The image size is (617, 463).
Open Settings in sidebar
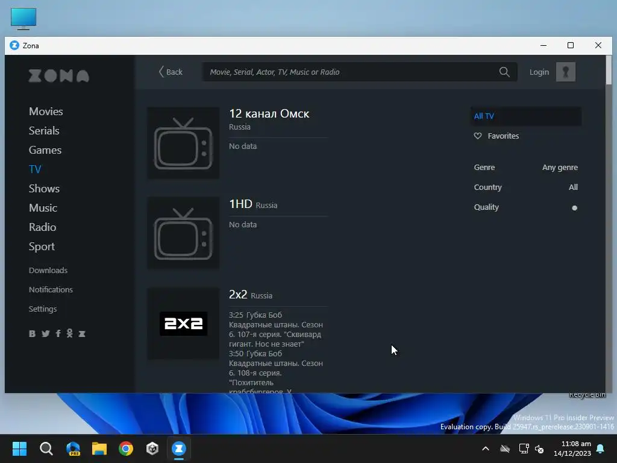pyautogui.click(x=43, y=309)
